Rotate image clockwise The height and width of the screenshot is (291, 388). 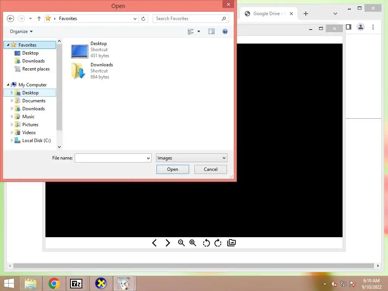(218, 243)
